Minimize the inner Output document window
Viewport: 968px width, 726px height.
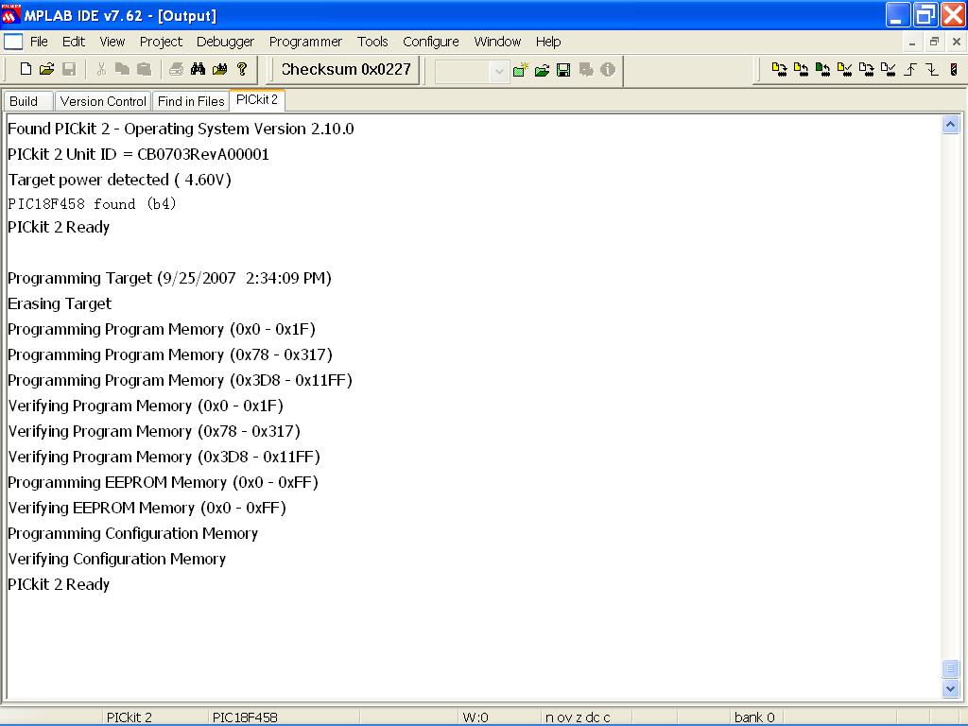[912, 42]
